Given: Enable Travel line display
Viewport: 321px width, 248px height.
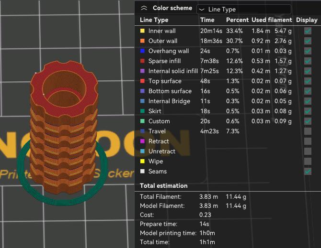Looking at the screenshot, I should point(308,131).
